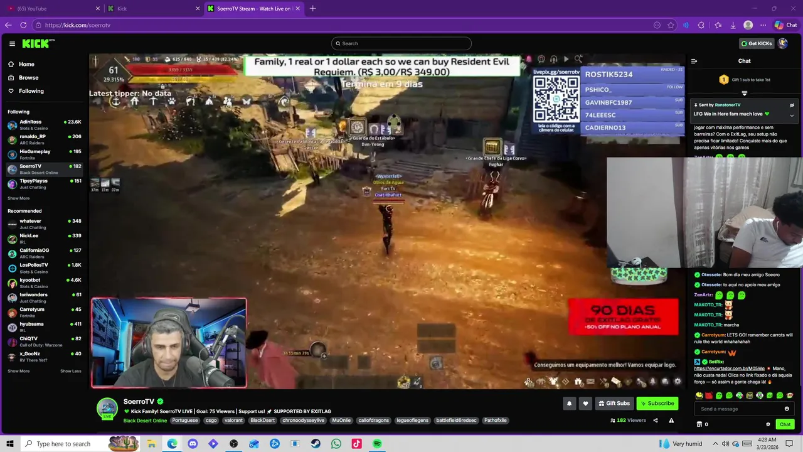This screenshot has width=803, height=452.
Task: Open Carrotyum recommended channel
Action: [44, 311]
